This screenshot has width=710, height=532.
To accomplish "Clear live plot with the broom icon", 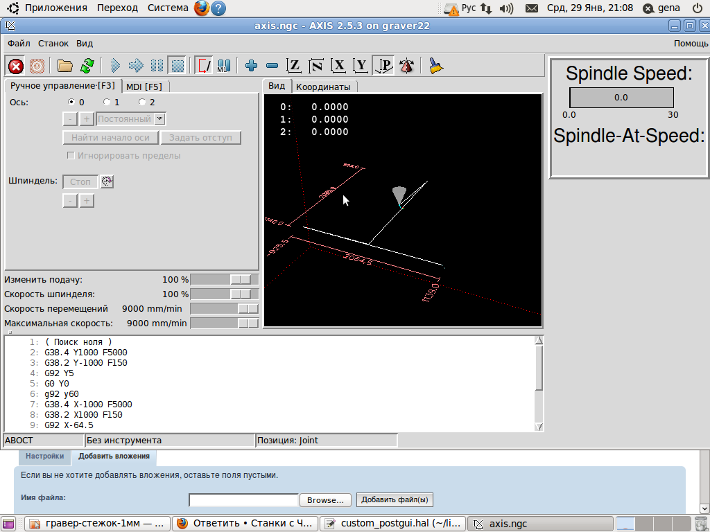I will tap(435, 66).
